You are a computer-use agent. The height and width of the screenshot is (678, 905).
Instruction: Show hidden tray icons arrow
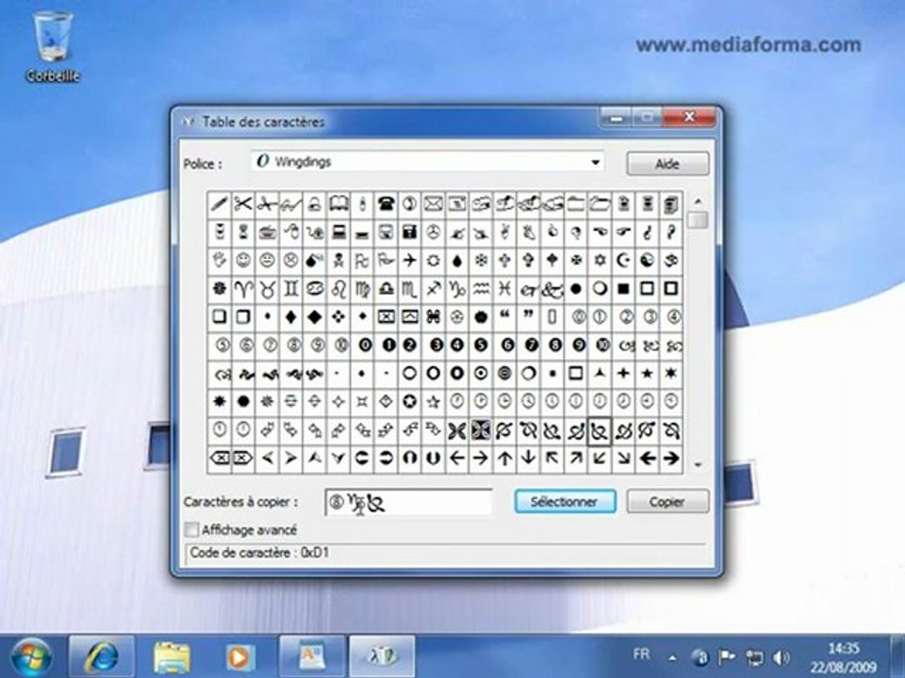pyautogui.click(x=673, y=657)
